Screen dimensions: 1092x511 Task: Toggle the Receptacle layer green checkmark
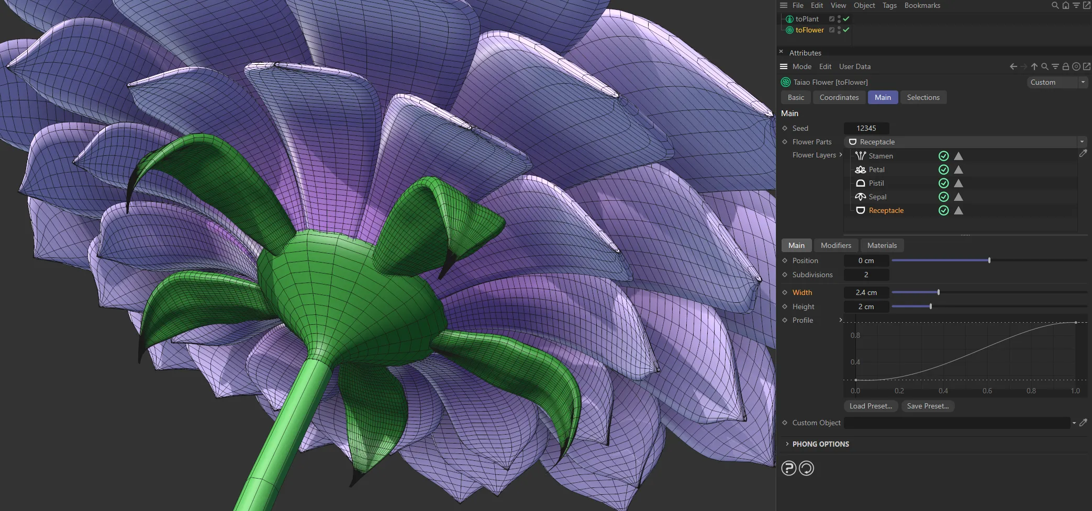tap(944, 210)
